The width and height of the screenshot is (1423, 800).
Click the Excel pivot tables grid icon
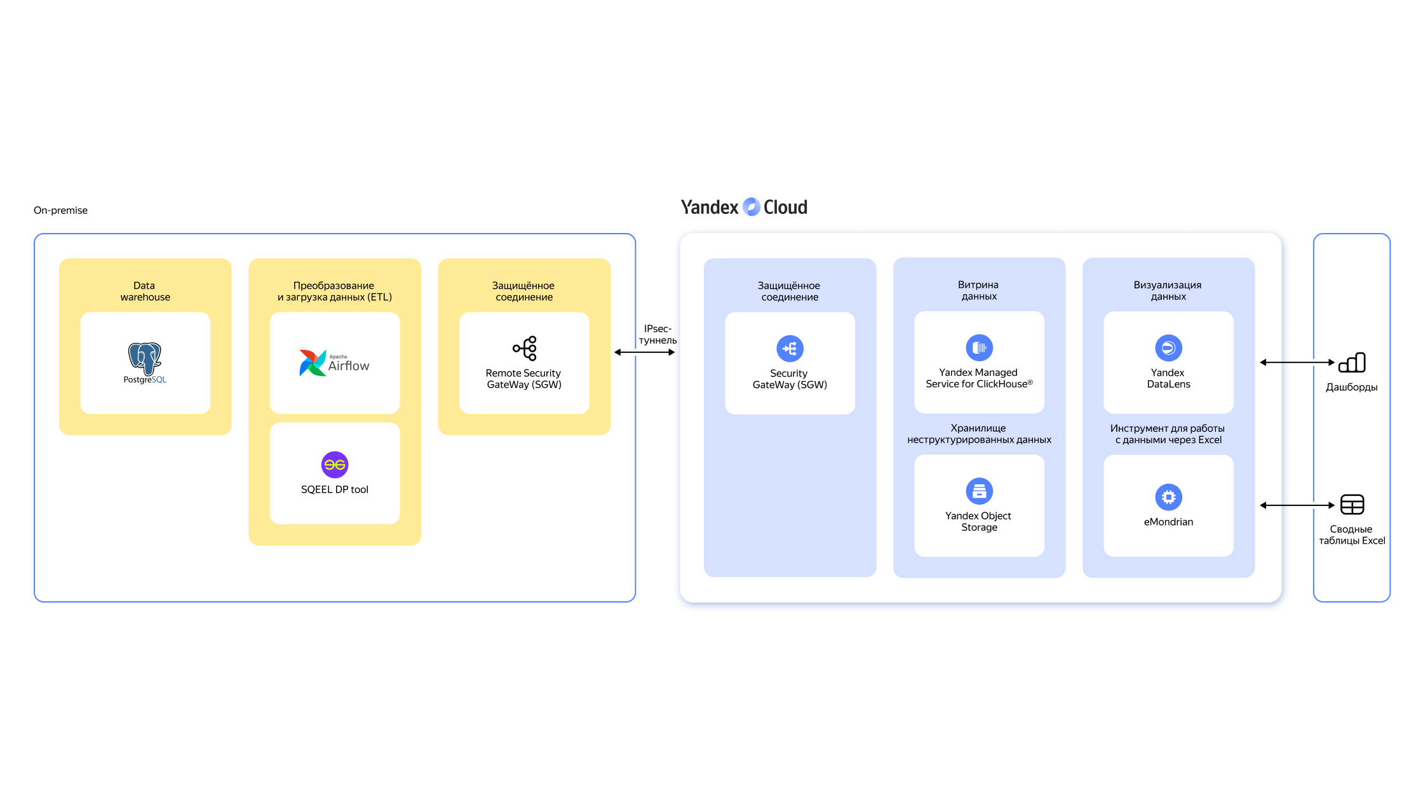click(1352, 505)
